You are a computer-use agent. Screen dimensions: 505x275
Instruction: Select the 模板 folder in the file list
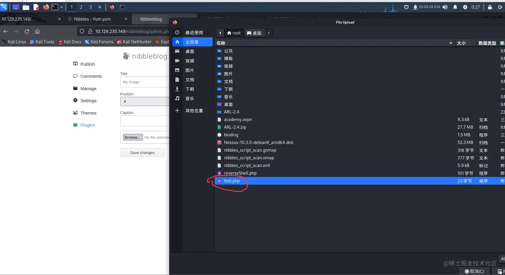(x=360, y=58)
